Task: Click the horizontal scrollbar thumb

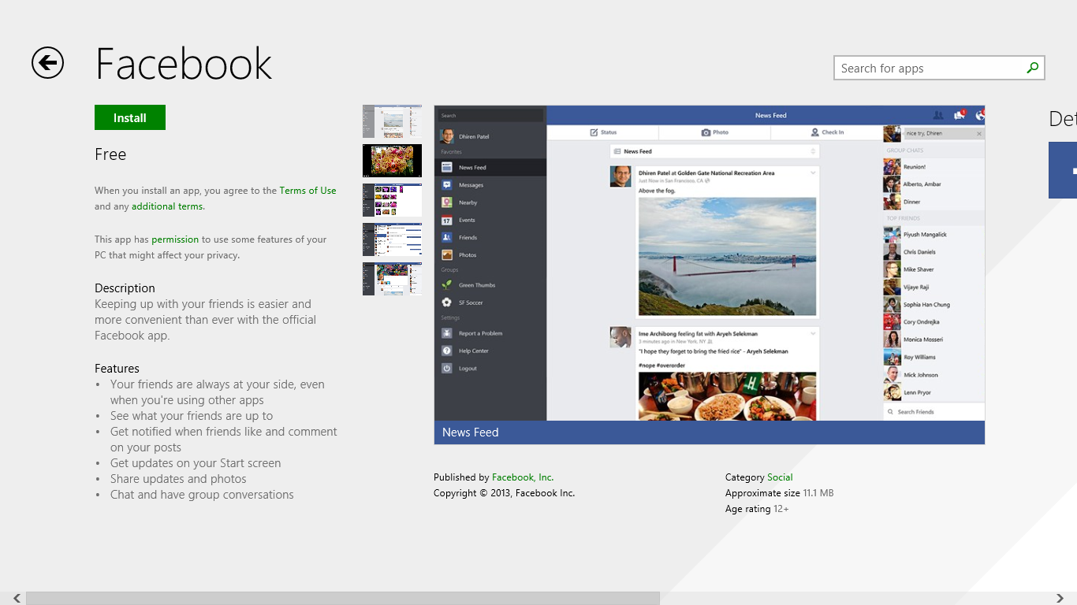Action: (x=343, y=599)
